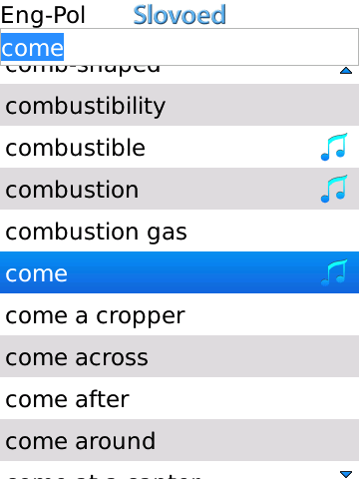
Task: Open the combustible entry
Action: pyautogui.click(x=179, y=147)
